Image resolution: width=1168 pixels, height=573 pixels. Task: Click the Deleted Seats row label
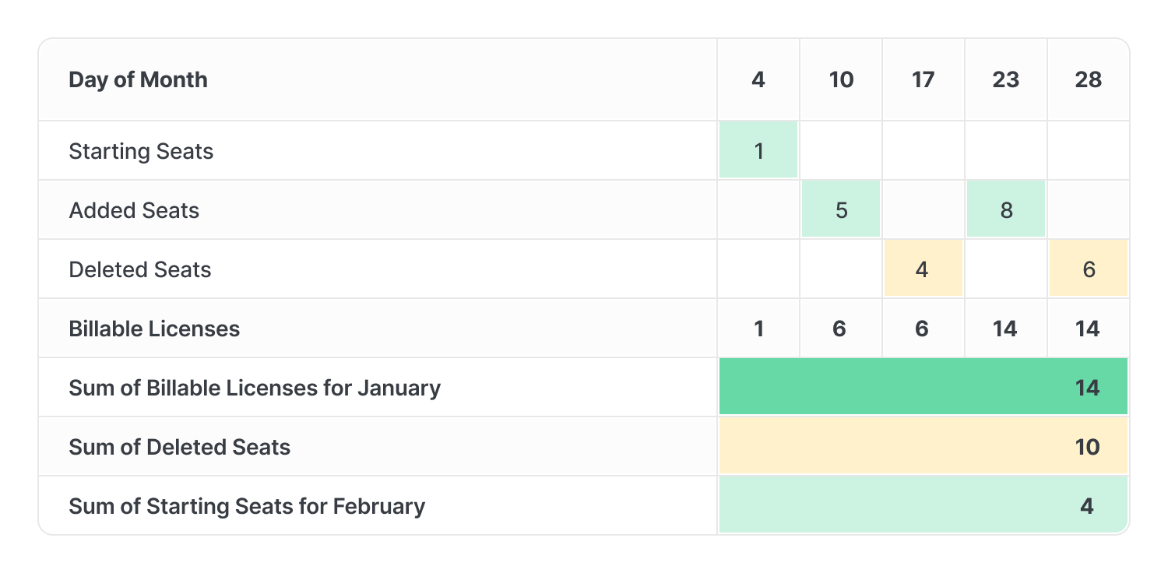pos(140,269)
